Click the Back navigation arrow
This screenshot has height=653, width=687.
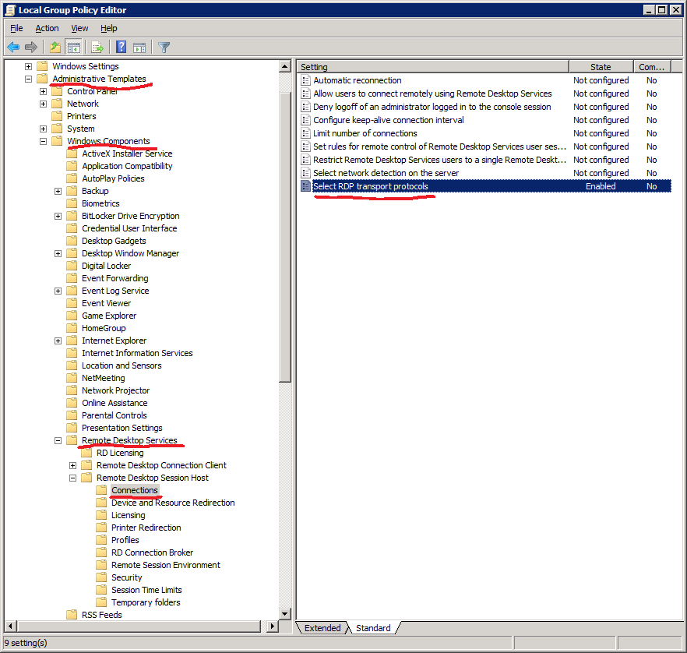[x=12, y=47]
